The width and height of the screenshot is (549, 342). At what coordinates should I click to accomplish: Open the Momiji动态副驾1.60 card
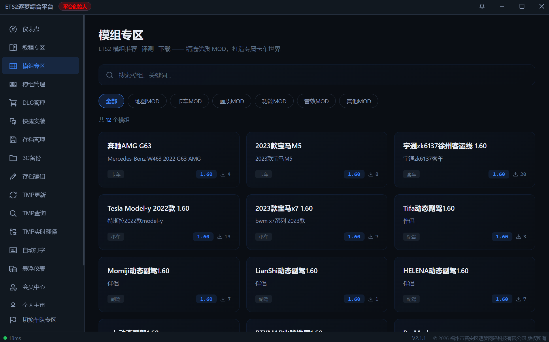point(169,284)
